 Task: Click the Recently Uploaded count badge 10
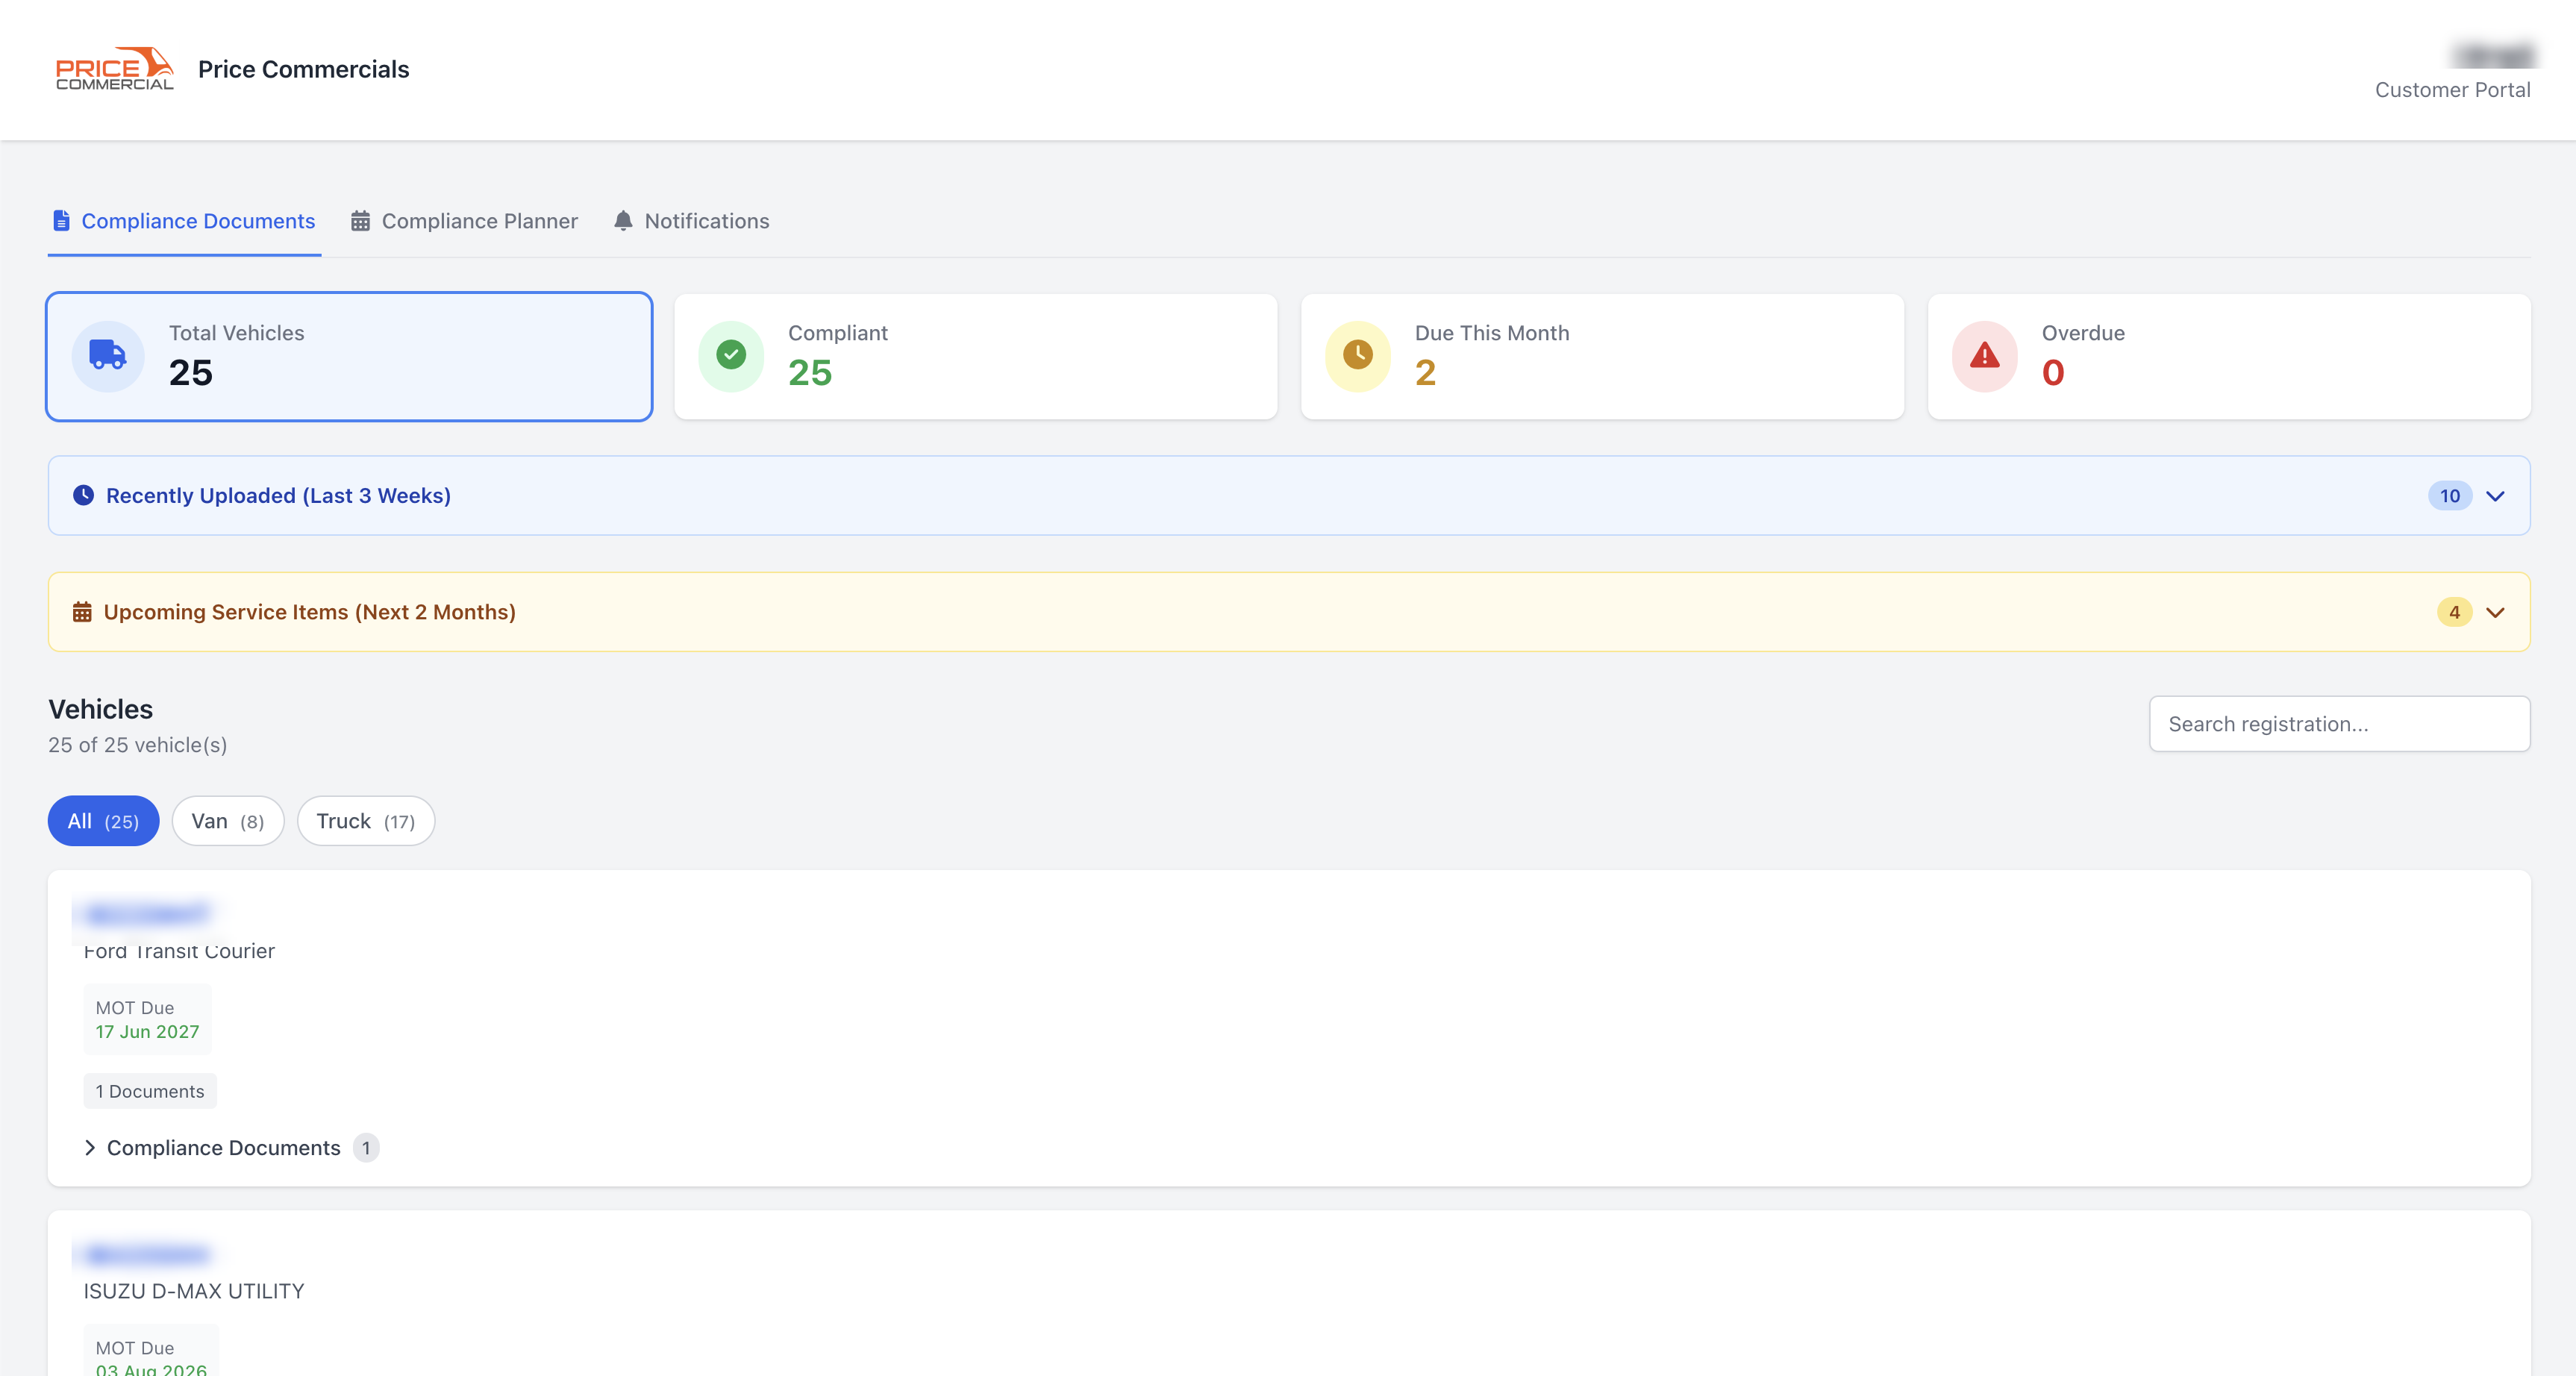click(2450, 496)
